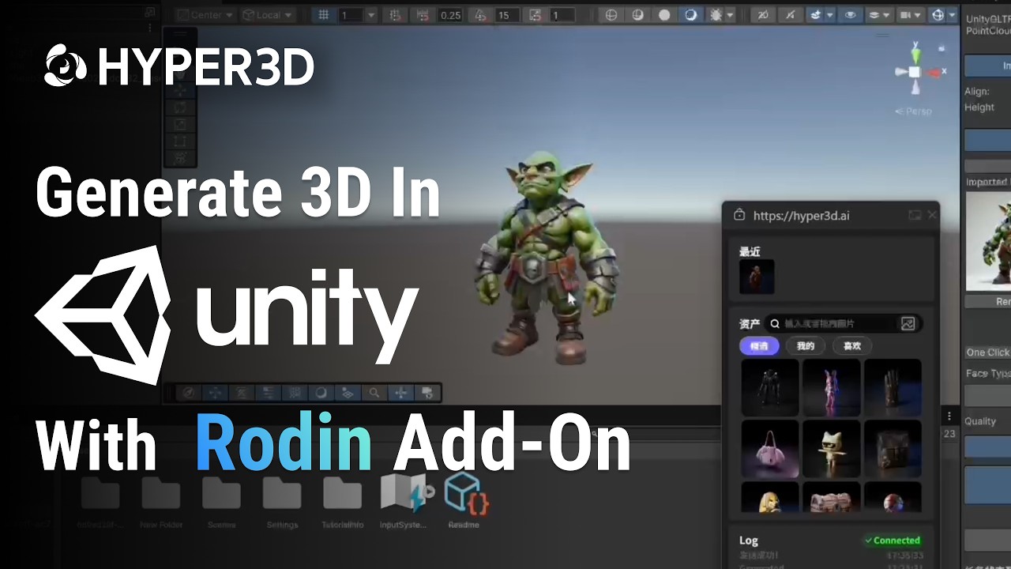Click the highlighted four-arrow icon in bottom toolbar
This screenshot has height=569, width=1011.
400,393
